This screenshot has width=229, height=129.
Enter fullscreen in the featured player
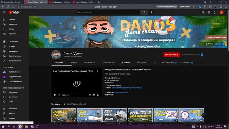click(x=98, y=95)
